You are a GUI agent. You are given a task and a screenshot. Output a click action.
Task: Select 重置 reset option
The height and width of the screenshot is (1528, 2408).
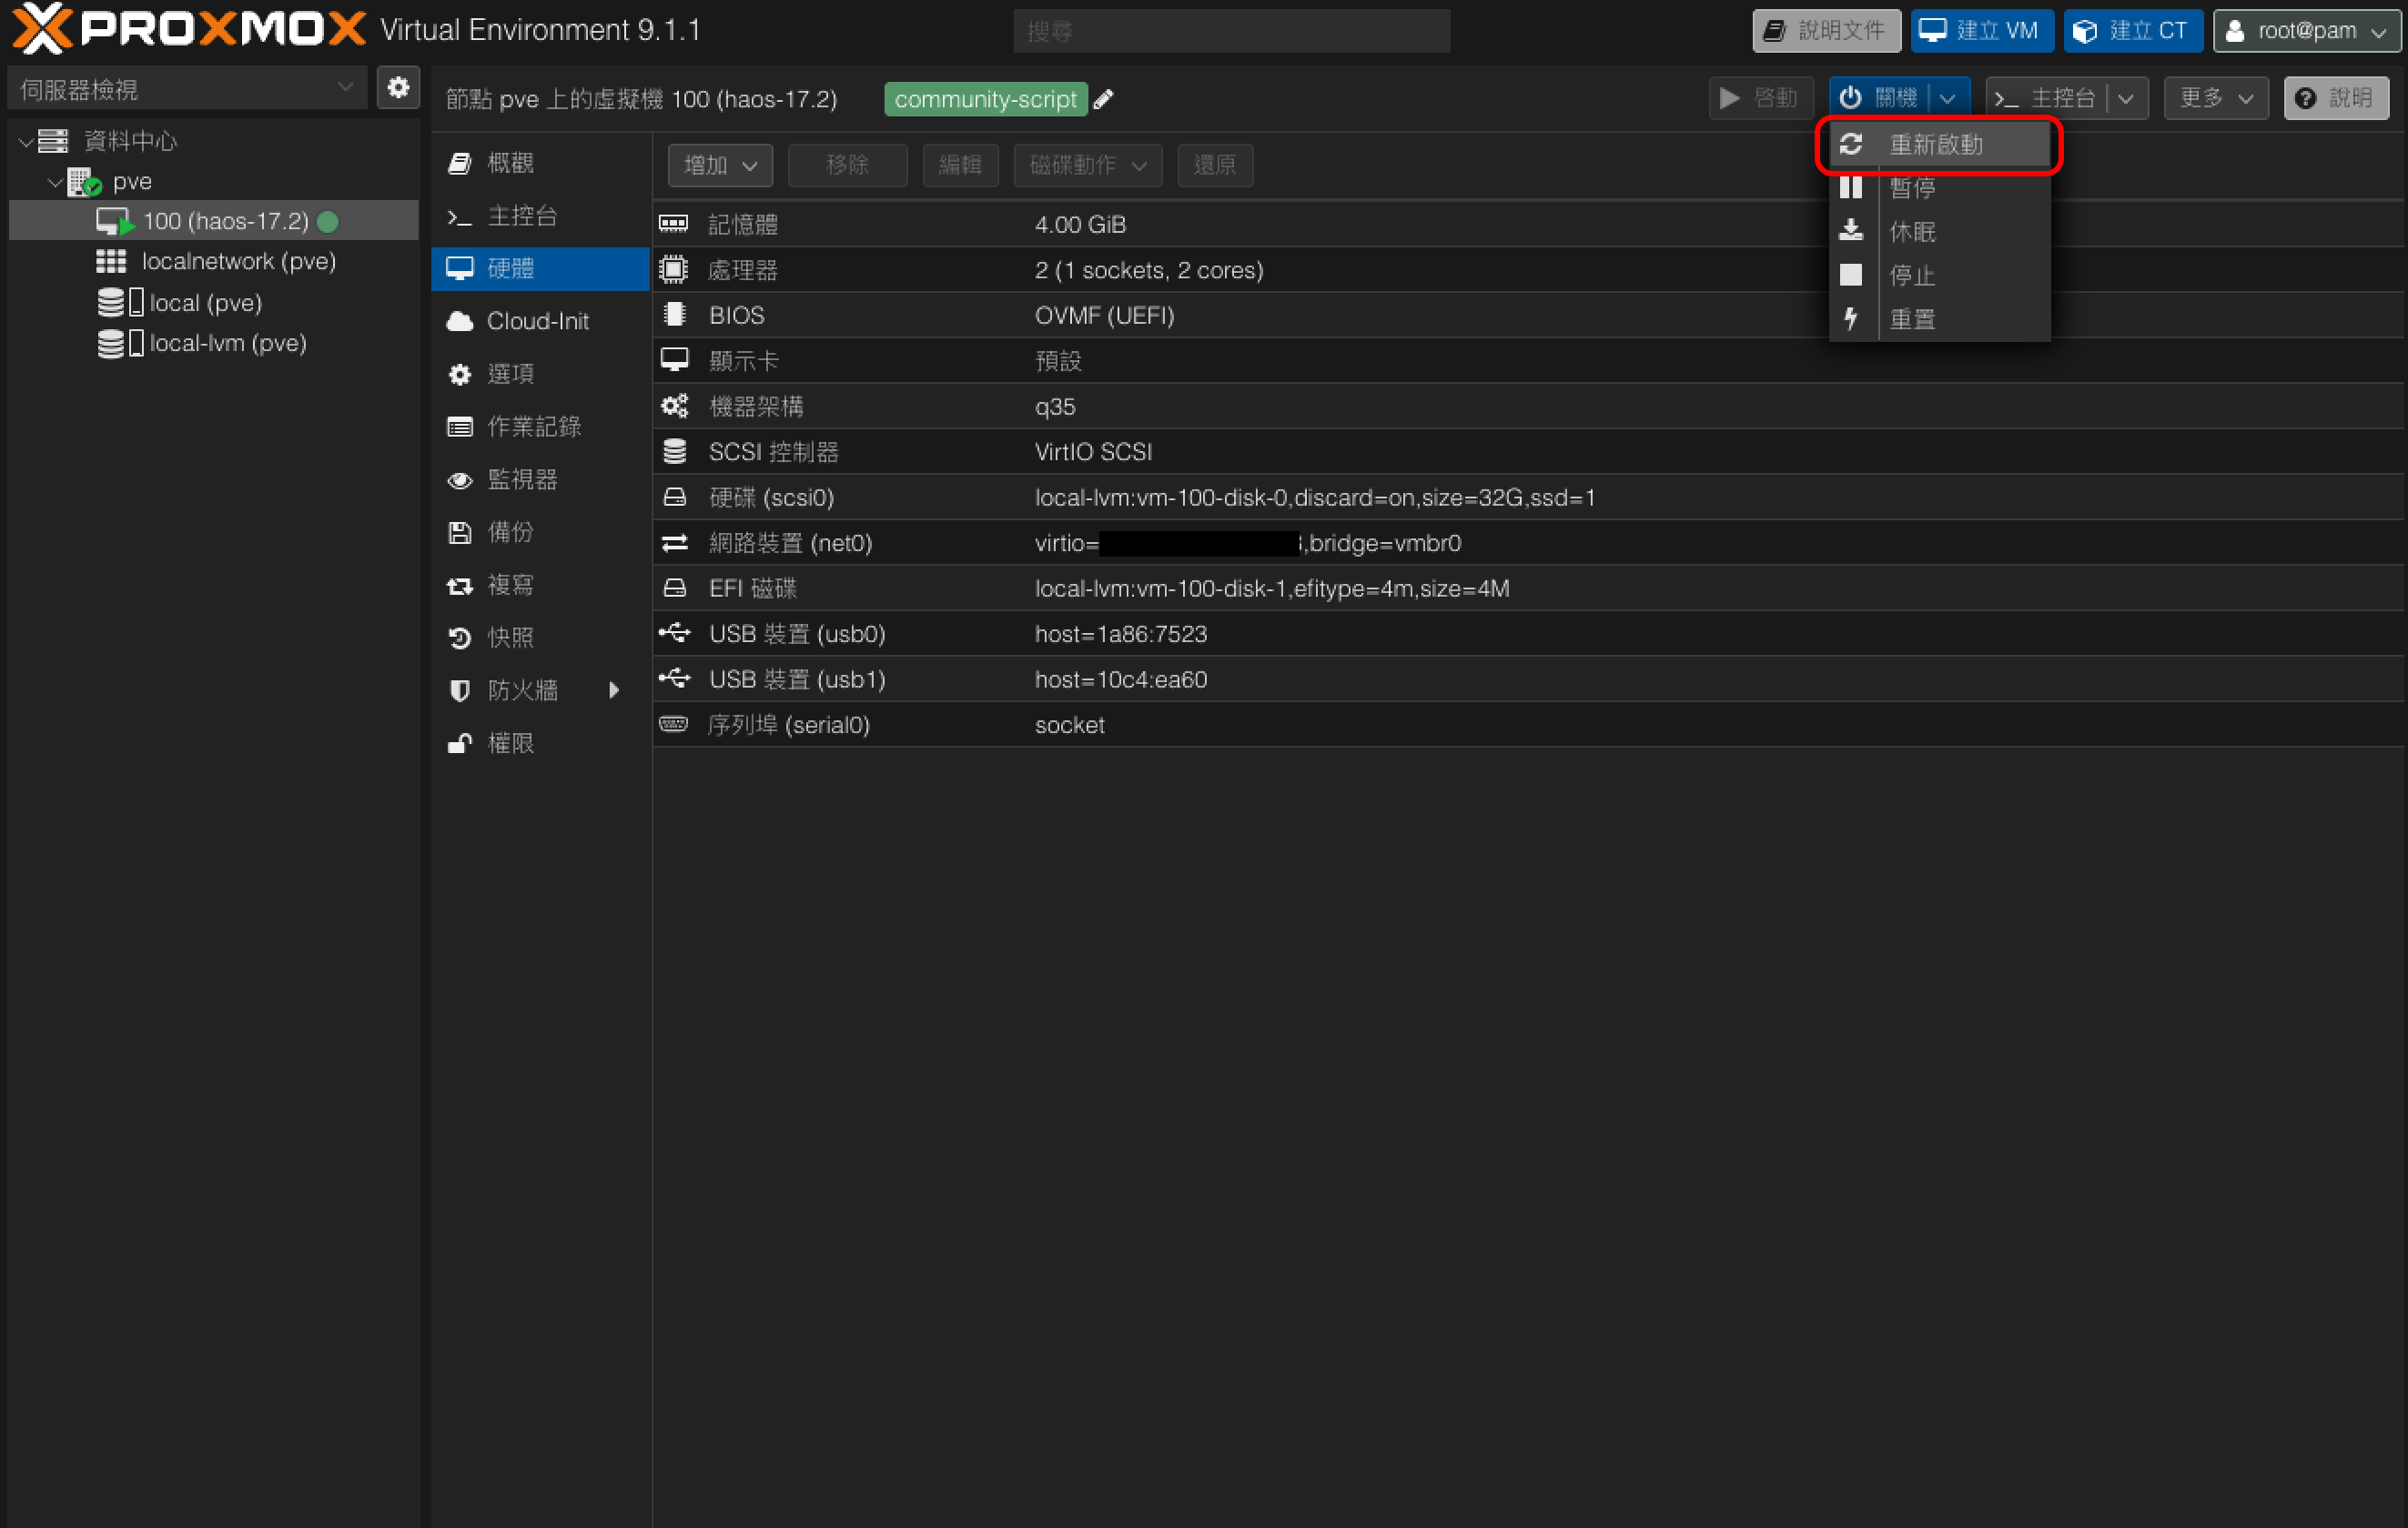click(1938, 319)
